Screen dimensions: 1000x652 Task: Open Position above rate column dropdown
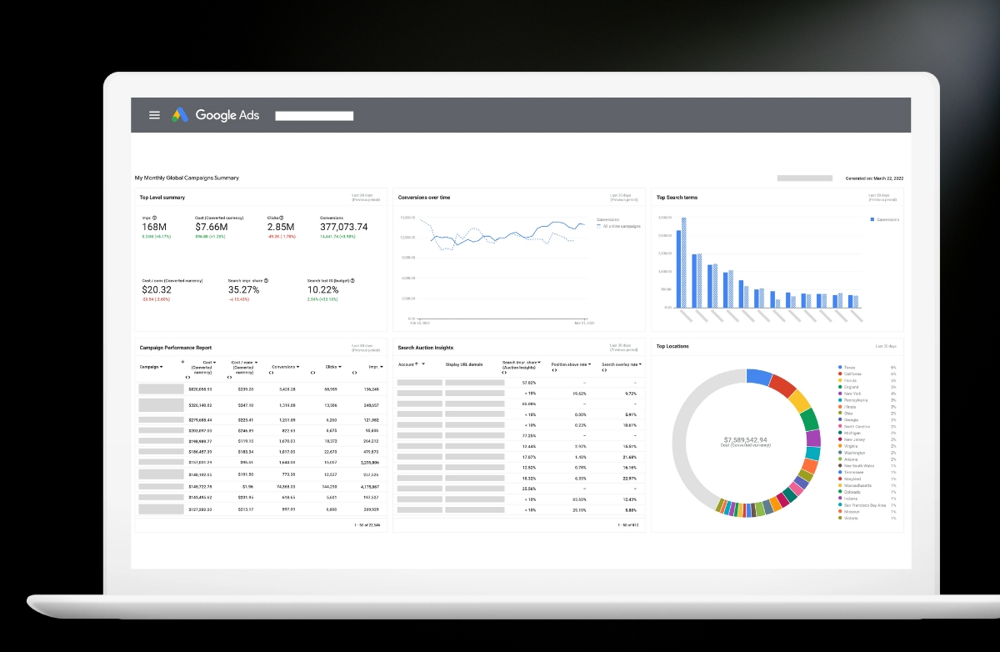coord(589,364)
